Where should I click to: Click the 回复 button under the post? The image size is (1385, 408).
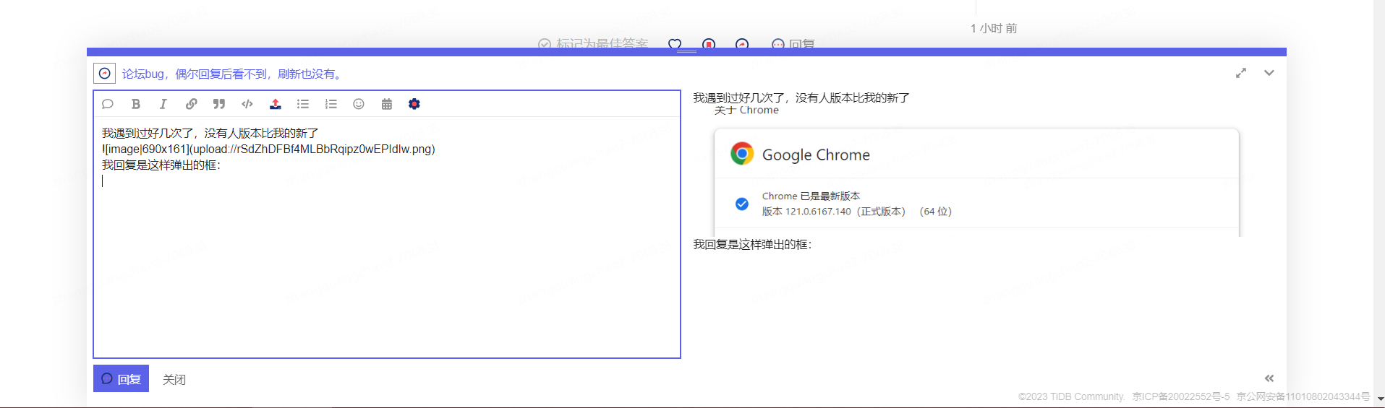793,43
